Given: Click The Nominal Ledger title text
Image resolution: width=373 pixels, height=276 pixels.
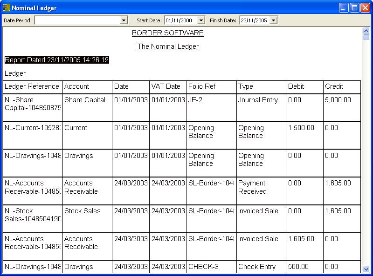Looking at the screenshot, I should click(x=168, y=46).
